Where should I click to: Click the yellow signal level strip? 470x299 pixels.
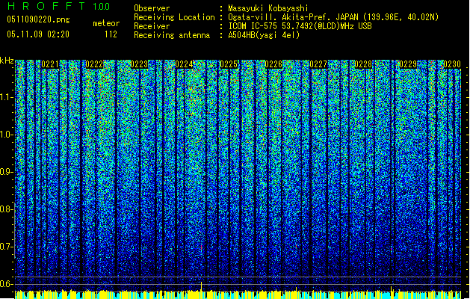coord(235,295)
